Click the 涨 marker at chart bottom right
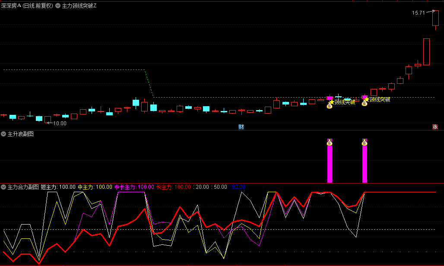 [435, 127]
